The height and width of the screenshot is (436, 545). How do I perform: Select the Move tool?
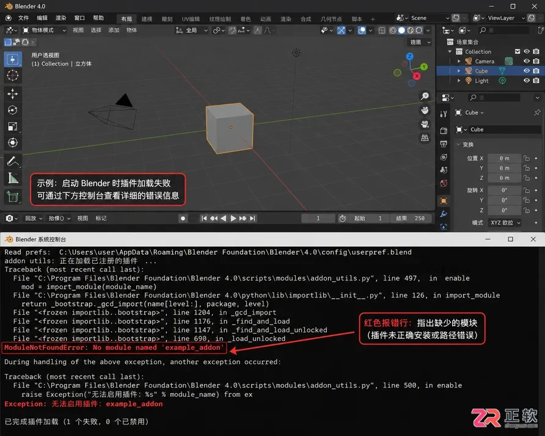click(x=13, y=94)
